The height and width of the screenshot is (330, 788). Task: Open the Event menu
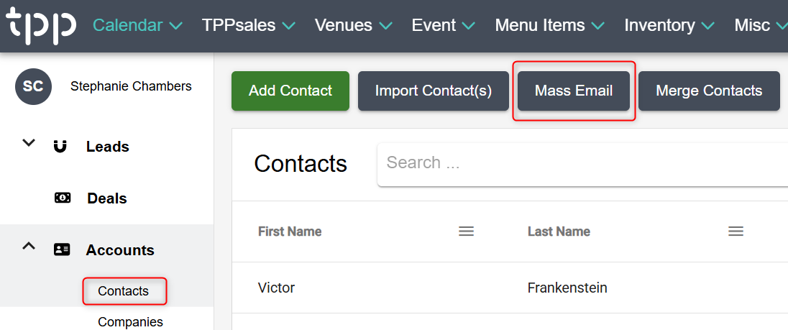click(443, 26)
